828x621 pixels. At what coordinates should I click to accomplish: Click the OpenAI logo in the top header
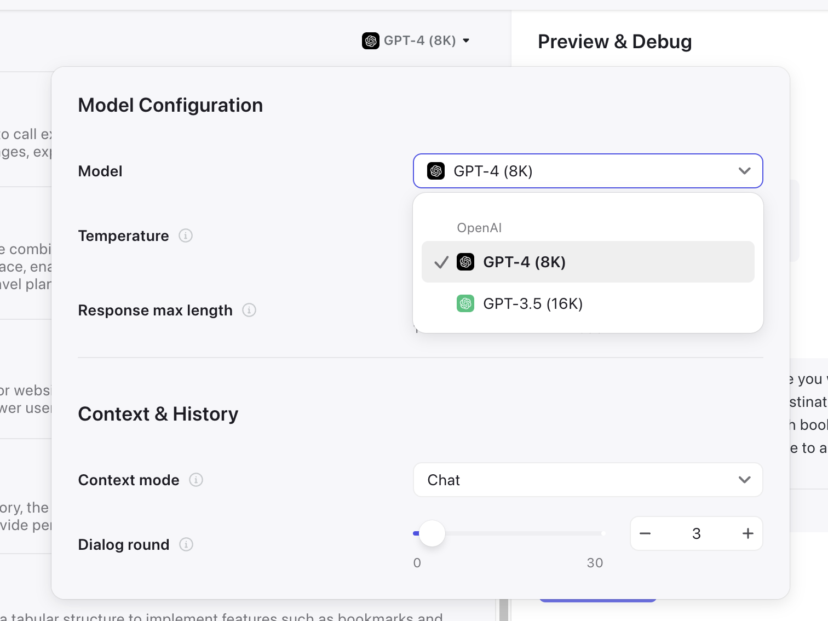[371, 41]
